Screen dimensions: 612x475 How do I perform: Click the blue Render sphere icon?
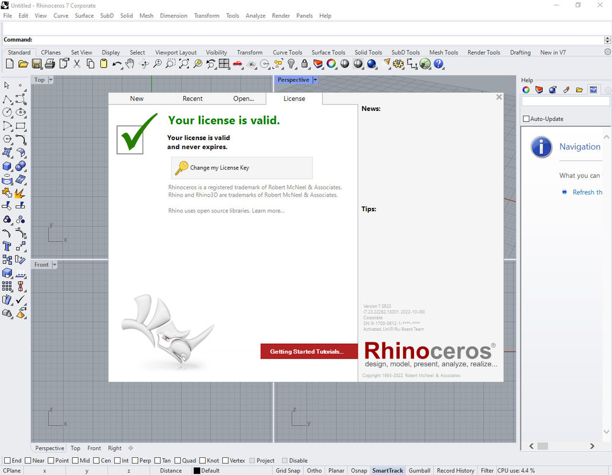[371, 64]
